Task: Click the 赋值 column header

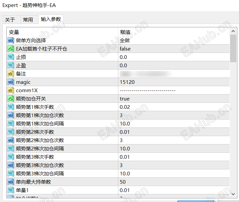Action: pyautogui.click(x=174, y=32)
